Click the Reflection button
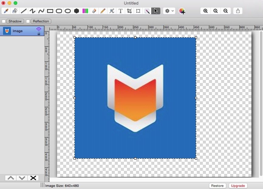The height and width of the screenshot is (189, 263). coord(41,21)
